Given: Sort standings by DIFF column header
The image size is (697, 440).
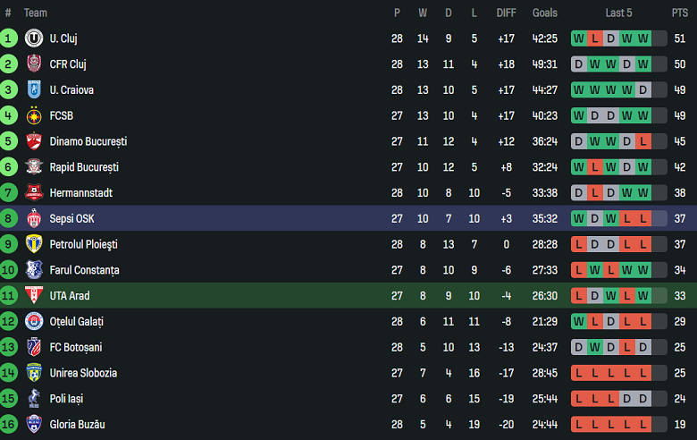Looking at the screenshot, I should click(506, 13).
